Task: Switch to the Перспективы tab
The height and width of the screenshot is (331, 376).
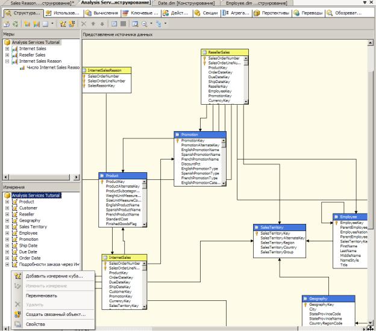Action: pos(272,13)
